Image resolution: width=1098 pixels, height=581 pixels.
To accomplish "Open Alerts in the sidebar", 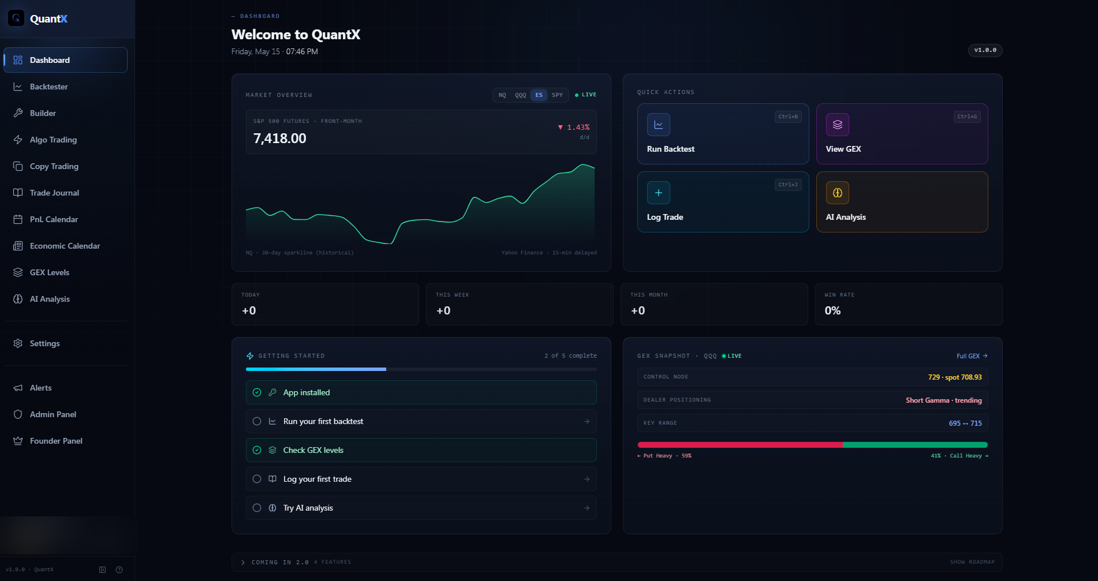I will [x=65, y=388].
